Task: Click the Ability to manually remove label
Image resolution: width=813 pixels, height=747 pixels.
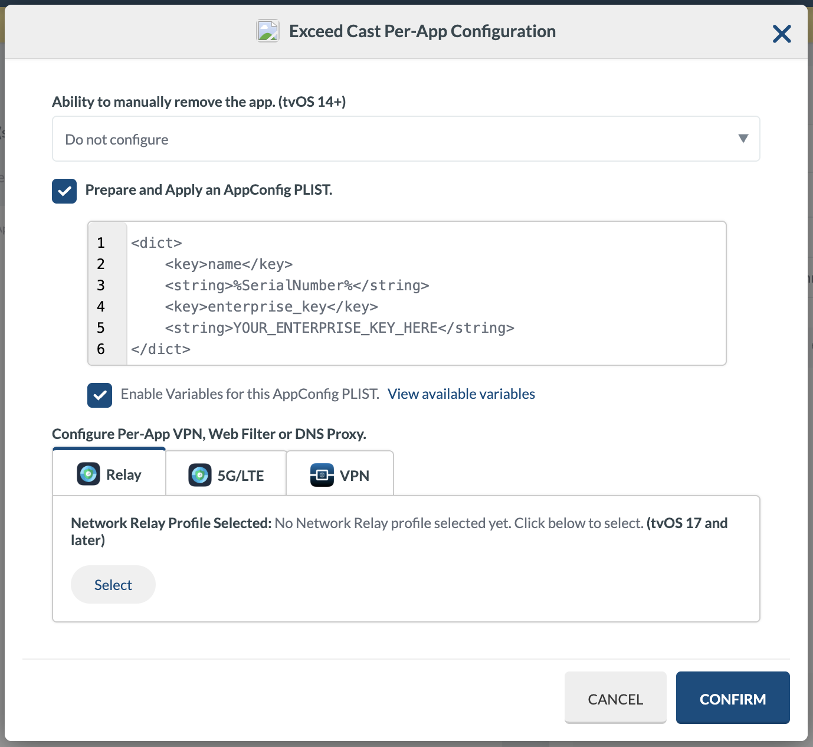Action: [x=199, y=102]
